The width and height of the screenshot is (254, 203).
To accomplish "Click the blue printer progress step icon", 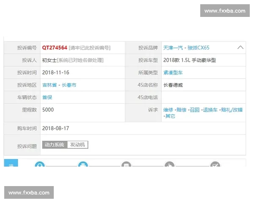I will tap(83, 164).
